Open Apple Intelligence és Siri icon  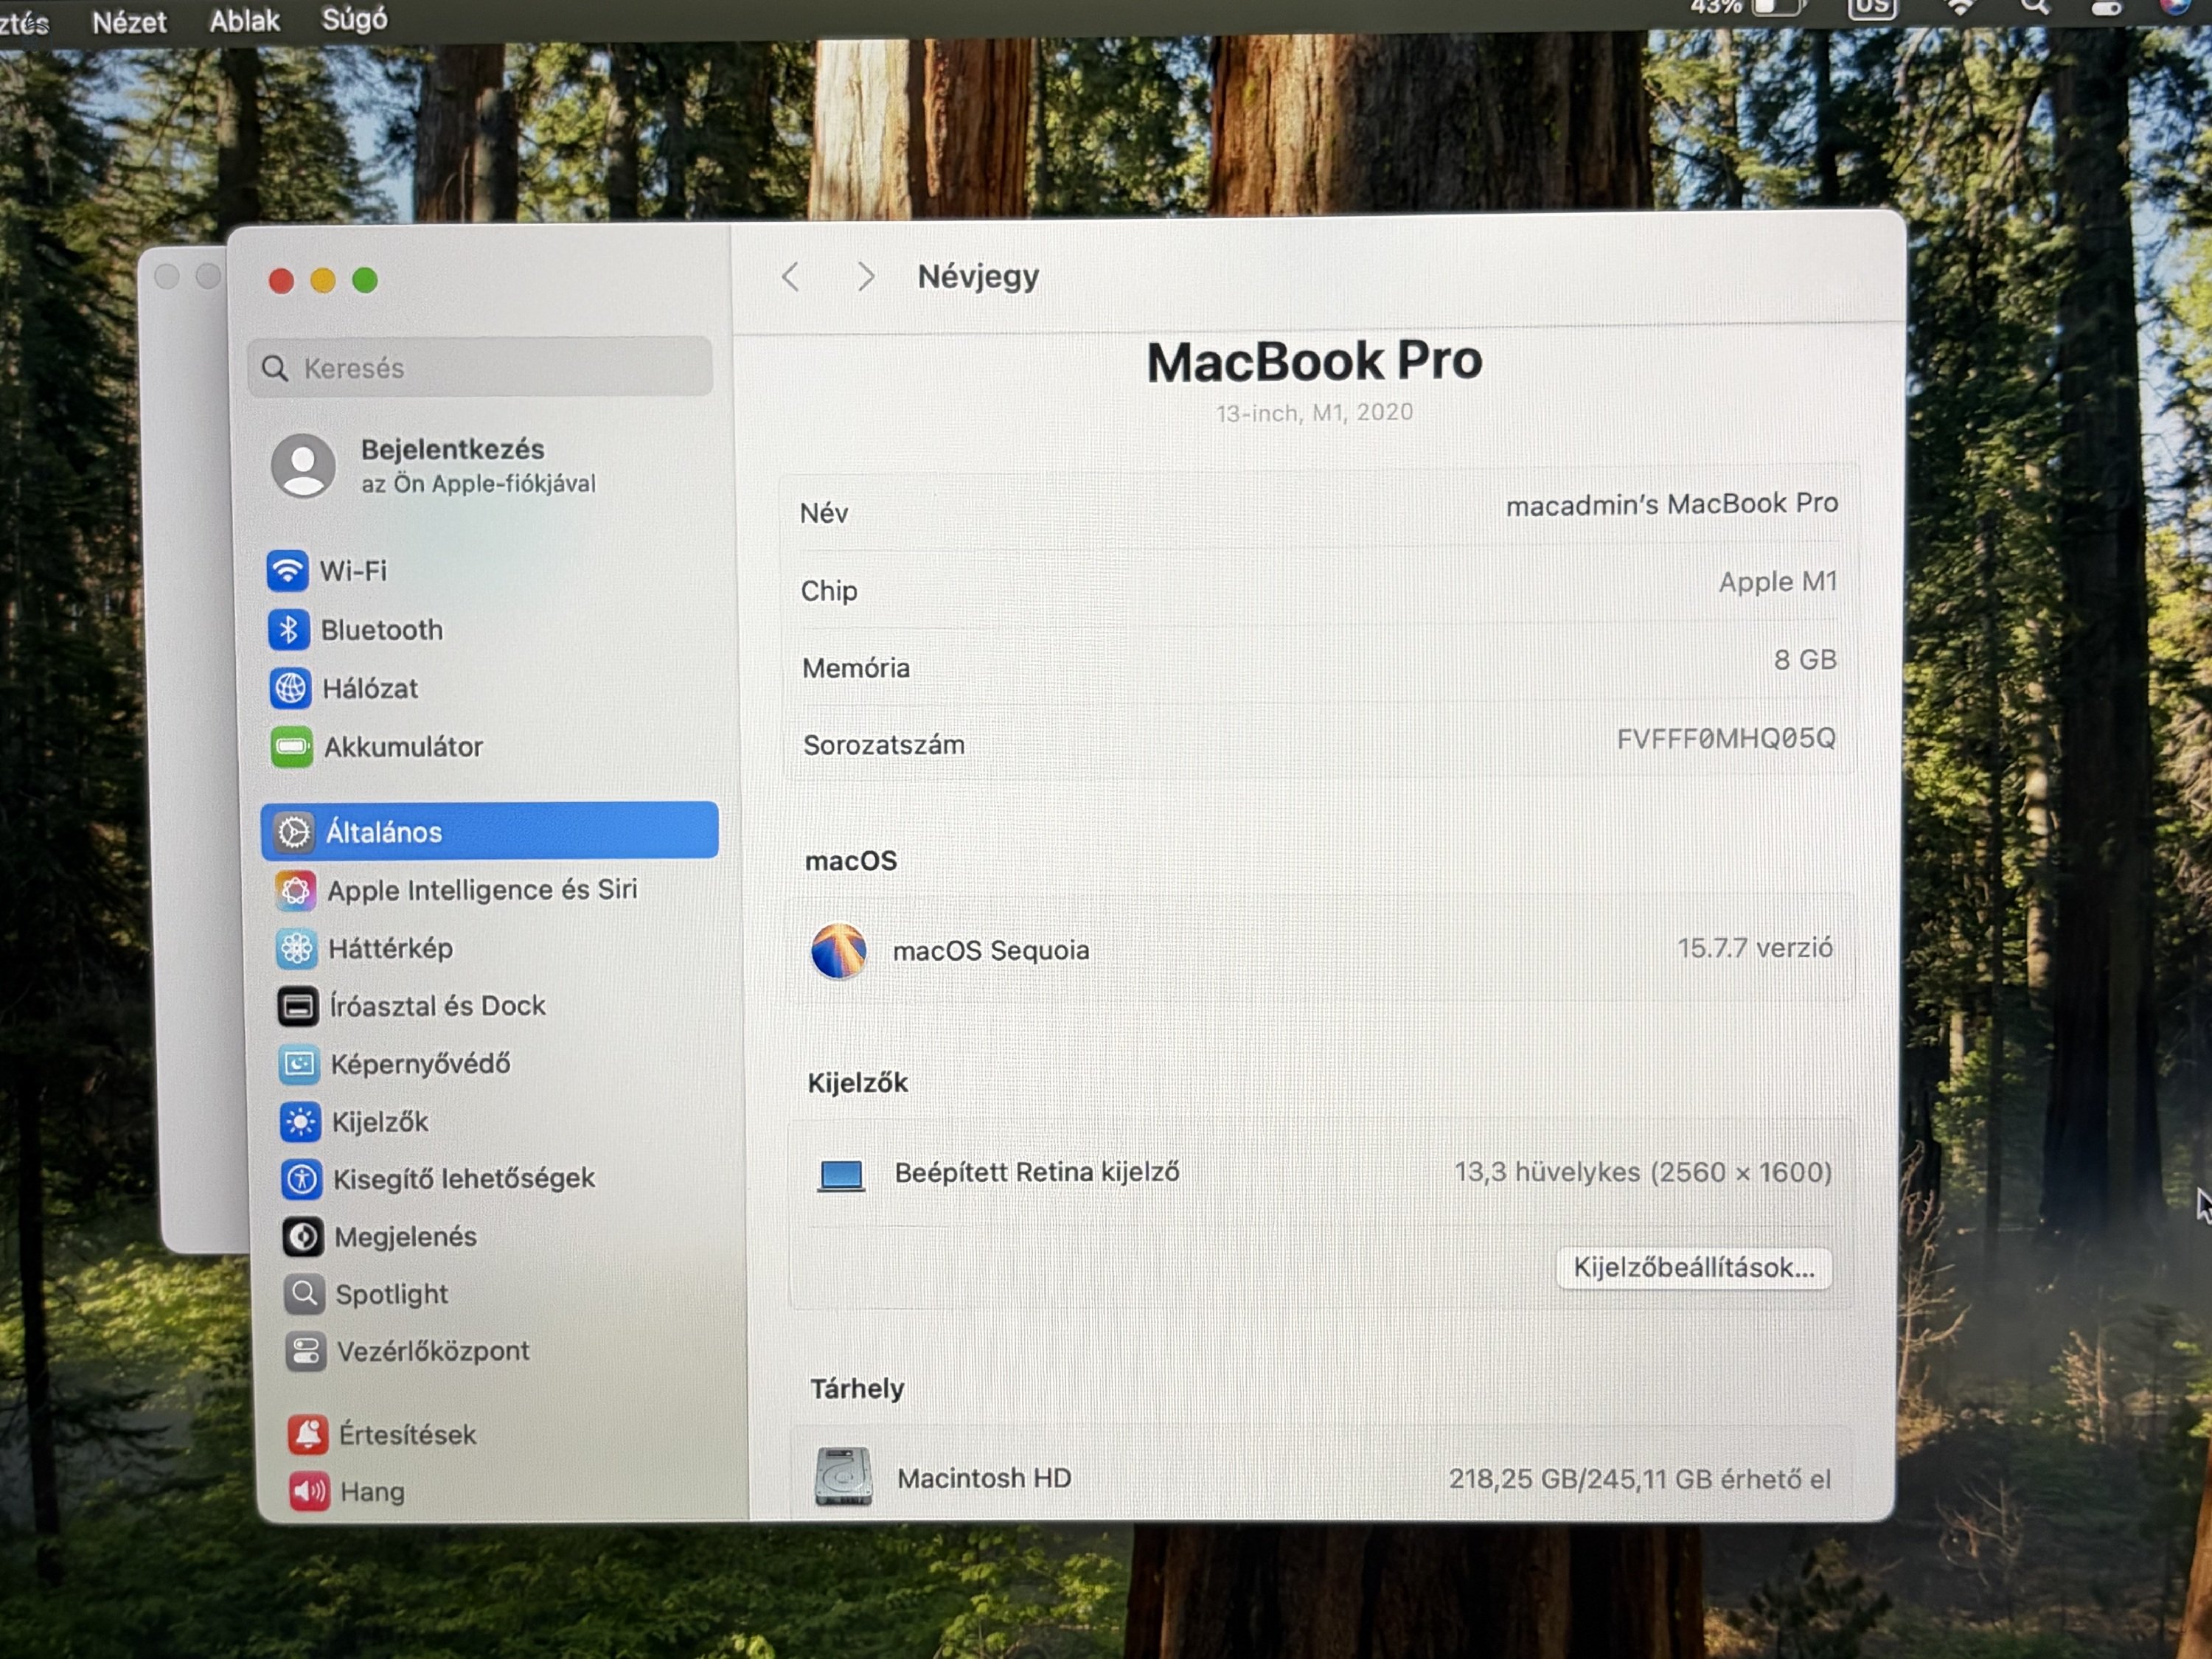pyautogui.click(x=295, y=890)
